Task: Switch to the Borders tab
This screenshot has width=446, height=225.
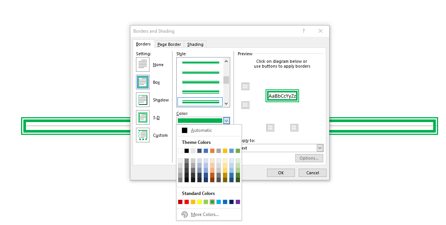Action: click(x=144, y=44)
